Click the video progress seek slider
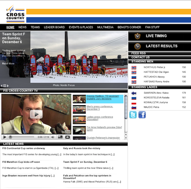The height and width of the screenshot is (189, 191). point(21,137)
